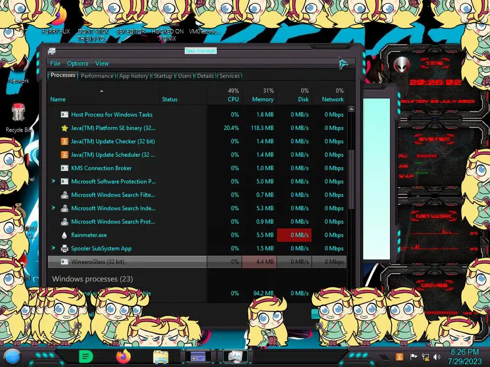This screenshot has height=367, width=490.
Task: Select the Rainmeter.exe process name
Action: [x=89, y=235]
